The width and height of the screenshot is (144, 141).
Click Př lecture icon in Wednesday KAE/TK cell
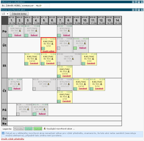tap(58, 64)
